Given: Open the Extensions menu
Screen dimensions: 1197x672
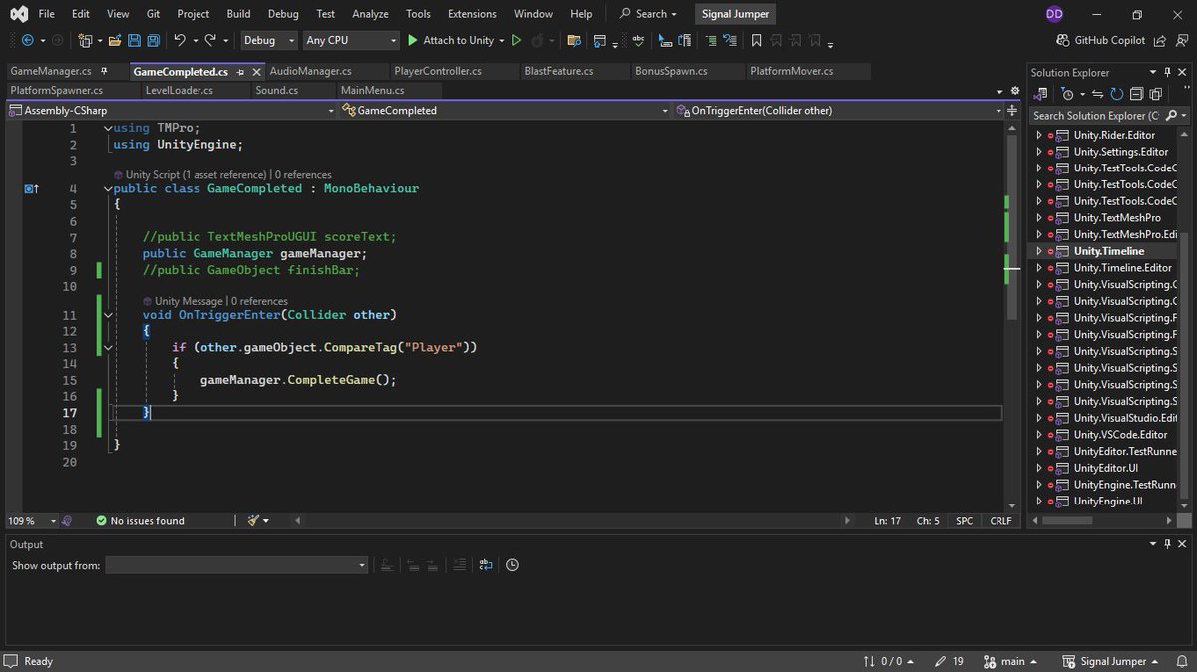Looking at the screenshot, I should pyautogui.click(x=472, y=14).
